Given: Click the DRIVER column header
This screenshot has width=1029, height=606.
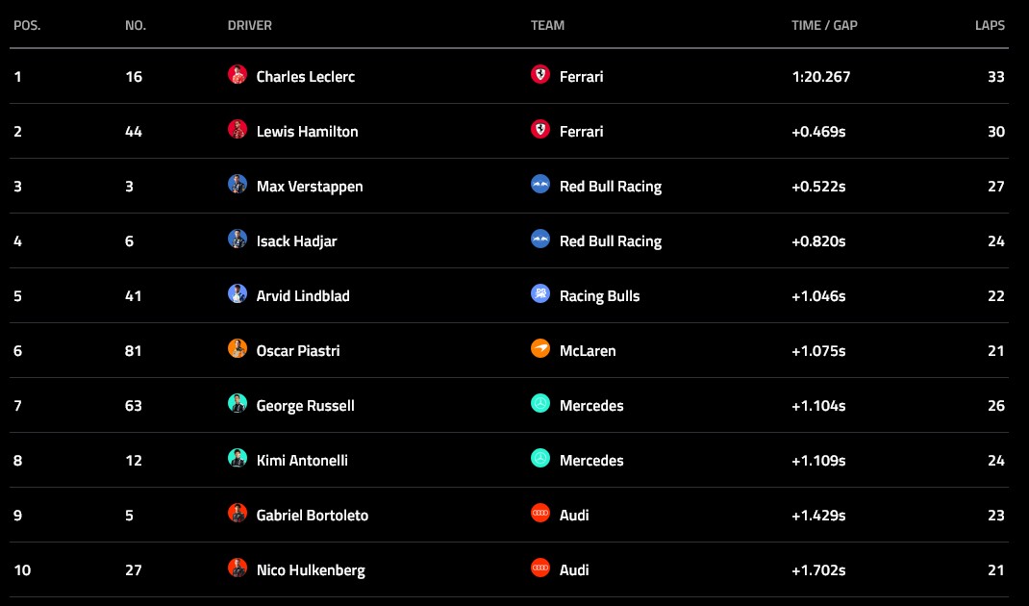Looking at the screenshot, I should click(x=250, y=26).
